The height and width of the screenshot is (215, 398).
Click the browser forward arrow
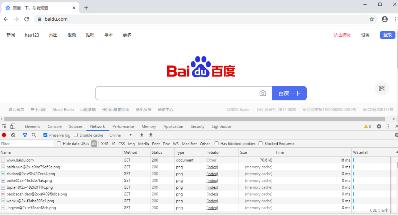point(16,19)
